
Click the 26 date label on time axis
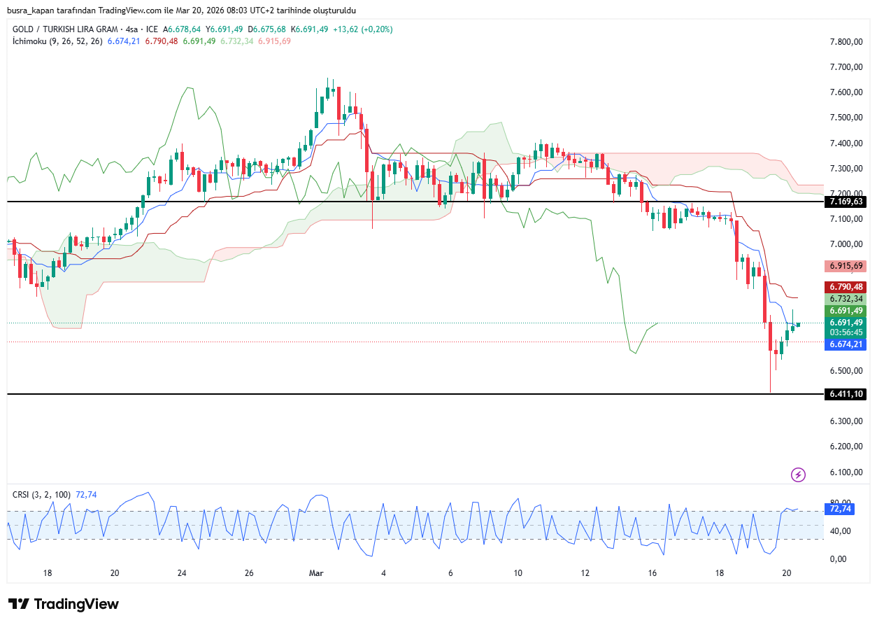[249, 573]
